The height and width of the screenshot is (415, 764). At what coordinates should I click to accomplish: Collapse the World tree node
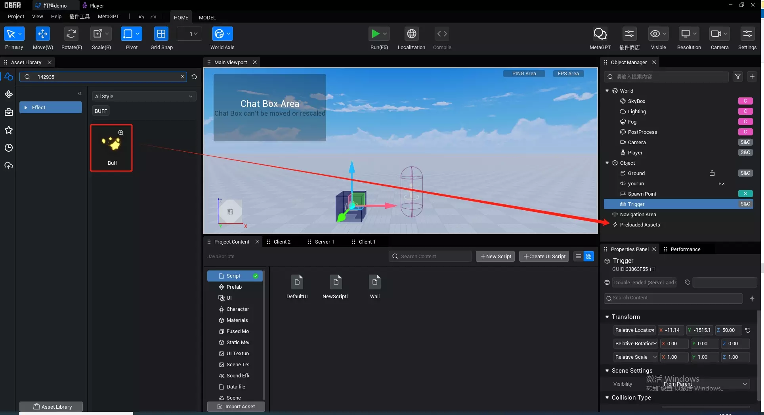[x=607, y=91]
